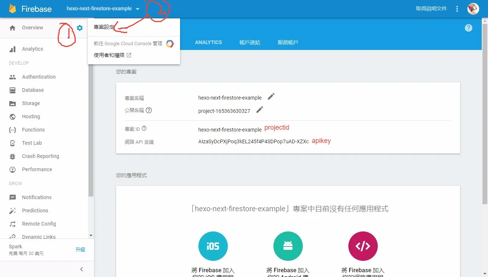Open Crash Reporting from the sidebar
Viewport: 488px width, 277px height.
(41, 156)
